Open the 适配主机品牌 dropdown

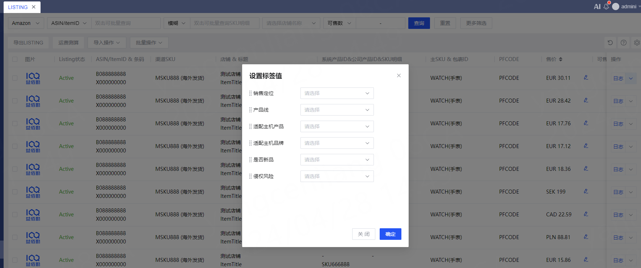(x=337, y=143)
